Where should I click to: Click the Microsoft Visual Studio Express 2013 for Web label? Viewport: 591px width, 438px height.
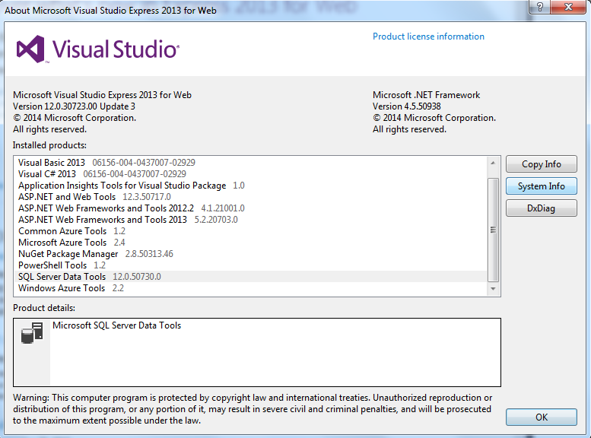[102, 95]
